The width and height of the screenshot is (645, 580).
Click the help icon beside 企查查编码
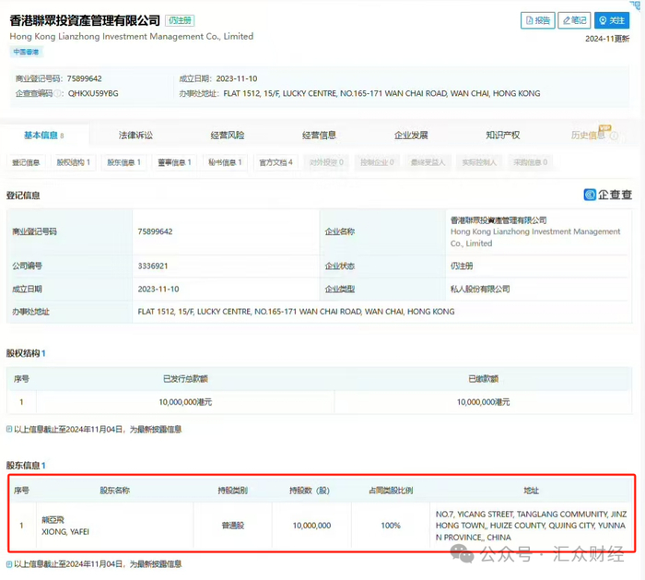[x=59, y=93]
